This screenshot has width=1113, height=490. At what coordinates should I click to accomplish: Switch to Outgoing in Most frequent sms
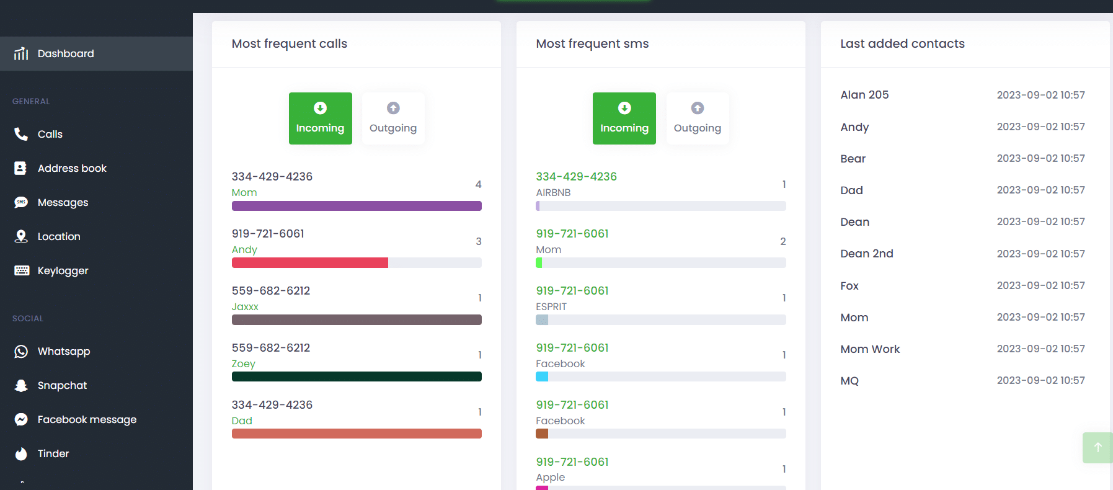coord(698,118)
